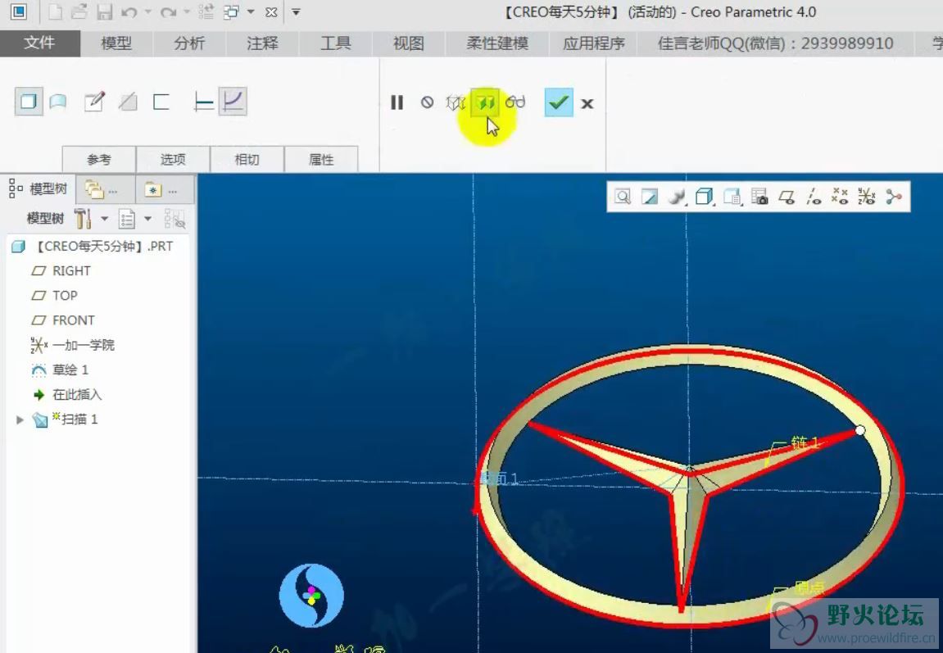Switch to the 工具 ribbon tab
The height and width of the screenshot is (653, 943).
pyautogui.click(x=336, y=43)
